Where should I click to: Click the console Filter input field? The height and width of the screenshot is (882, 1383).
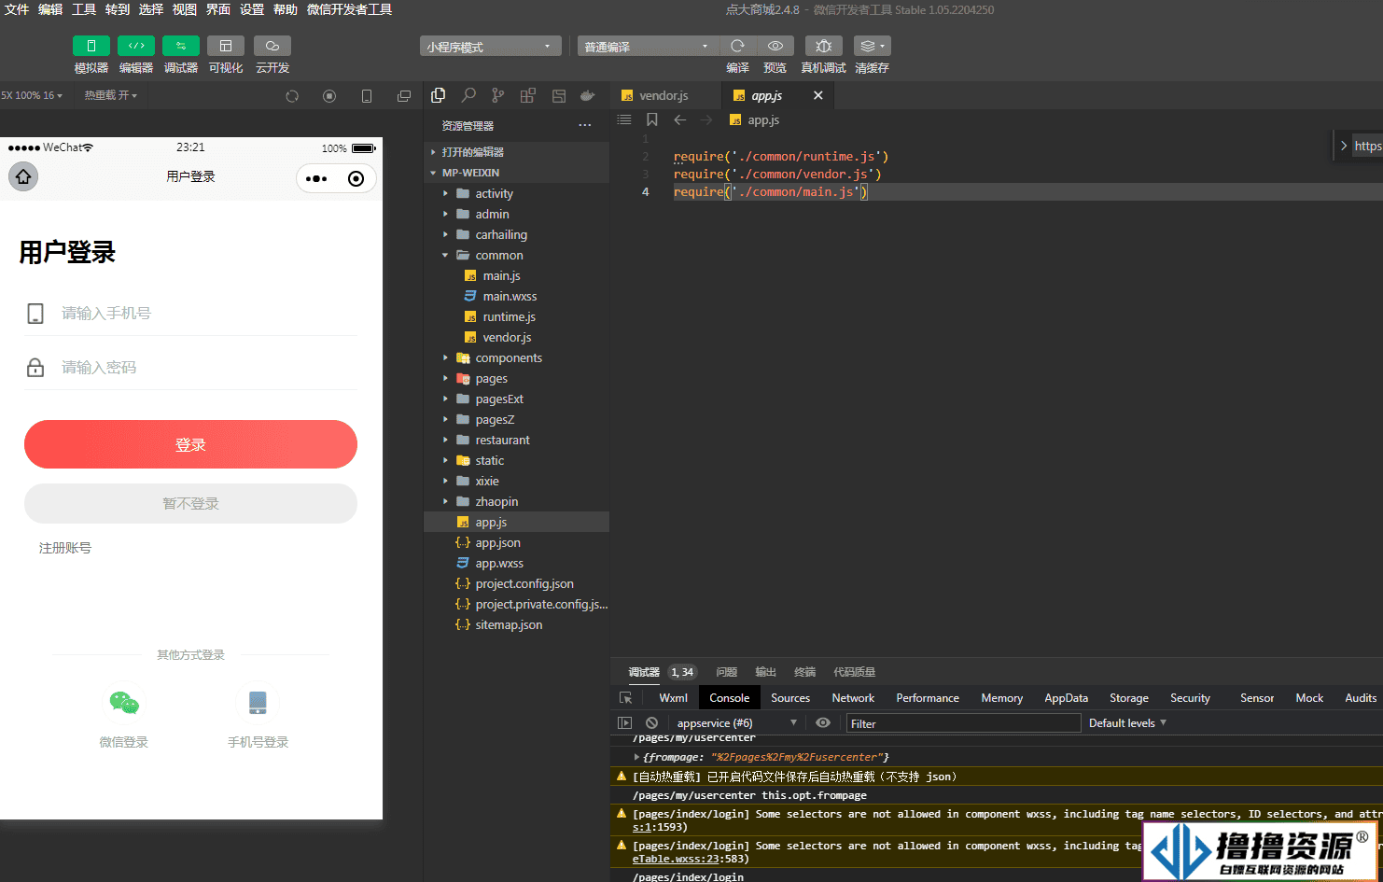[x=963, y=723]
